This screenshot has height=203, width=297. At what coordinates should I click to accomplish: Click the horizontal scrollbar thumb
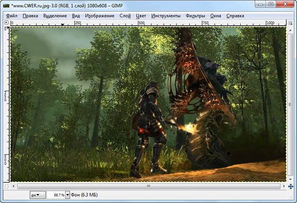[148, 187]
